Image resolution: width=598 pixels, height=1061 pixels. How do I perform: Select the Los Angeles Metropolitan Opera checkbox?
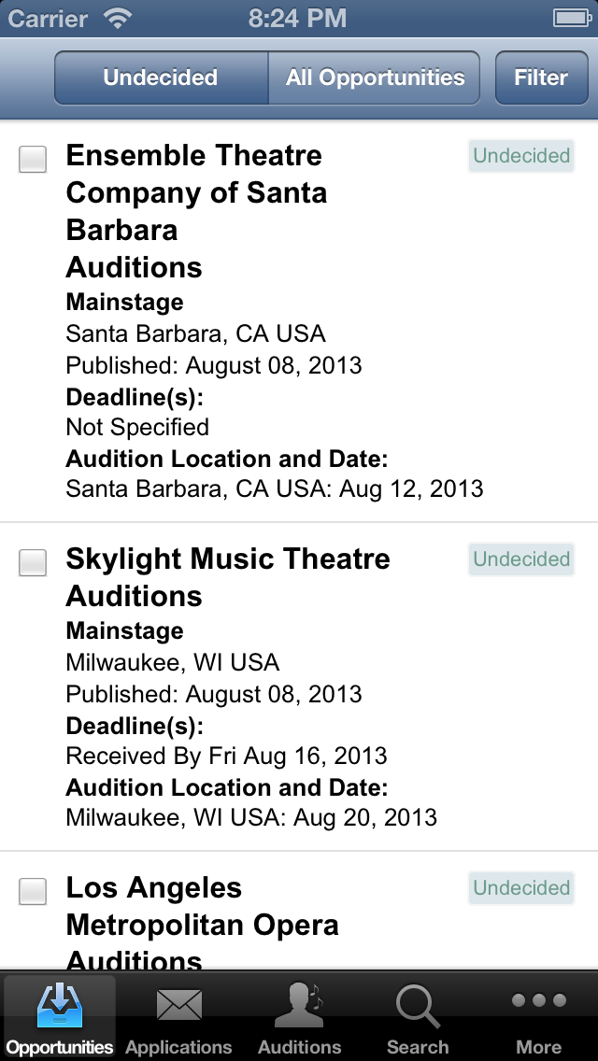[x=33, y=891]
